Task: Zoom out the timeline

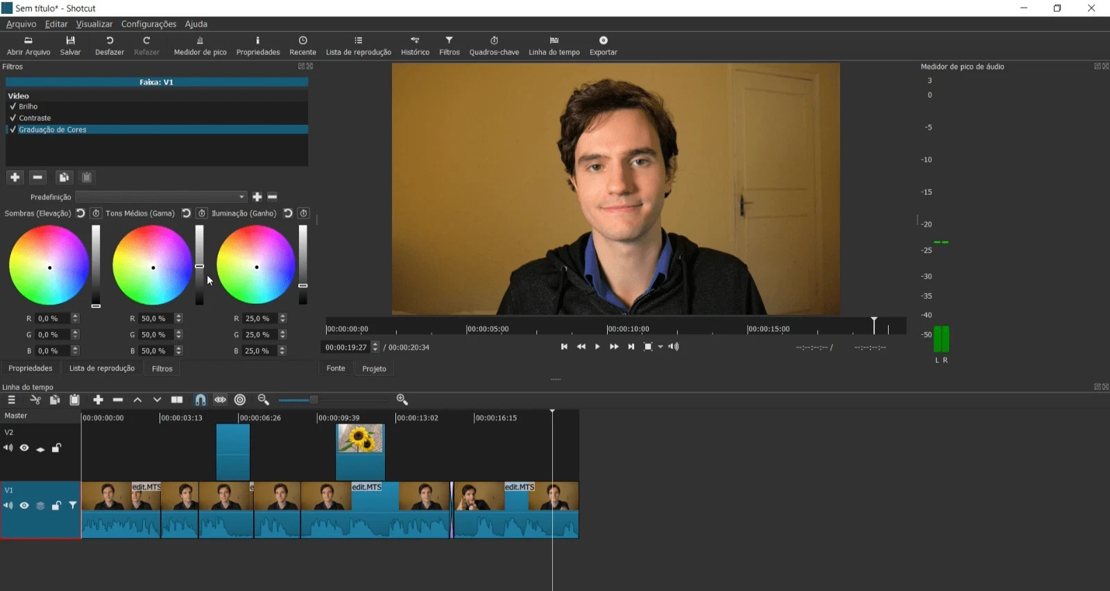Action: coord(263,400)
